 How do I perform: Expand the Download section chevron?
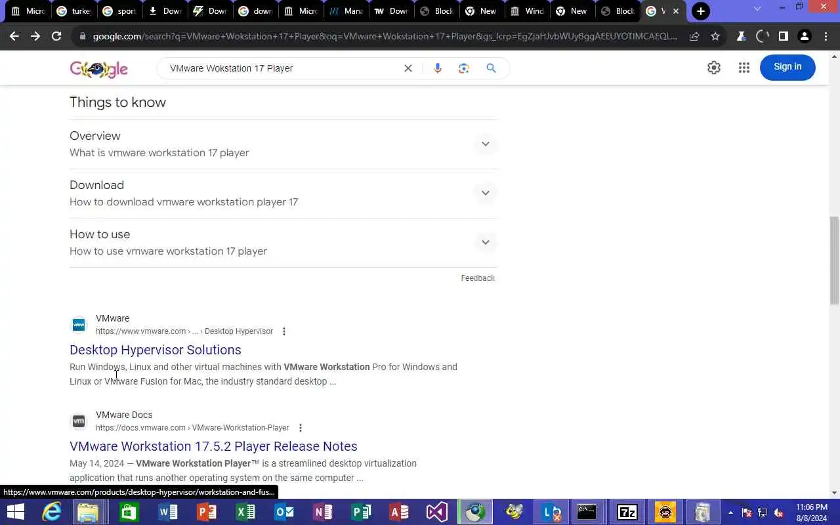tap(486, 193)
